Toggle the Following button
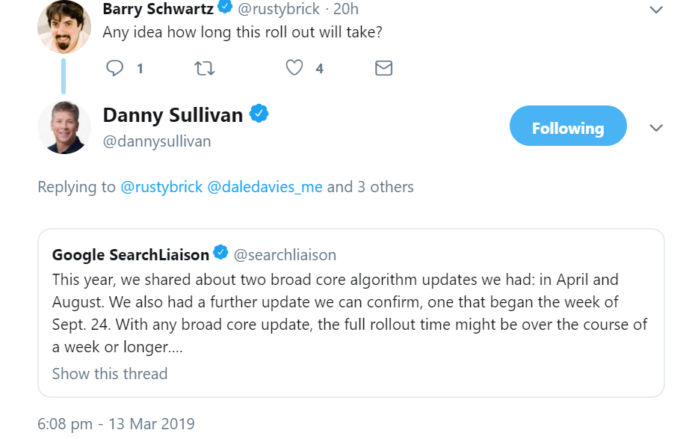This screenshot has width=698, height=439. click(x=568, y=126)
